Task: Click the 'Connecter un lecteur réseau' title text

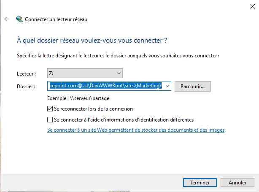Action: 56,19
